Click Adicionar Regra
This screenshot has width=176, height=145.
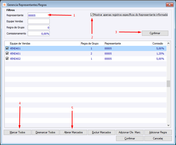[x=158, y=132]
